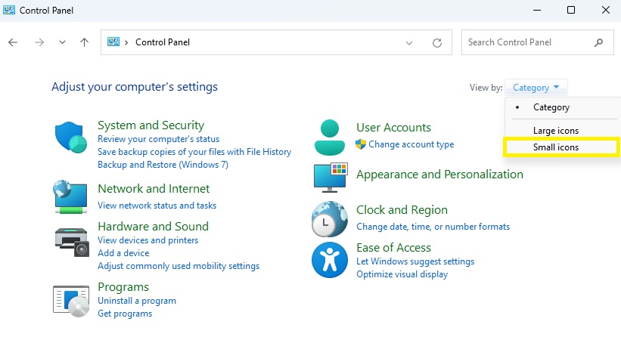Click Change account type
Screen dimensions: 621x337
click(x=411, y=144)
